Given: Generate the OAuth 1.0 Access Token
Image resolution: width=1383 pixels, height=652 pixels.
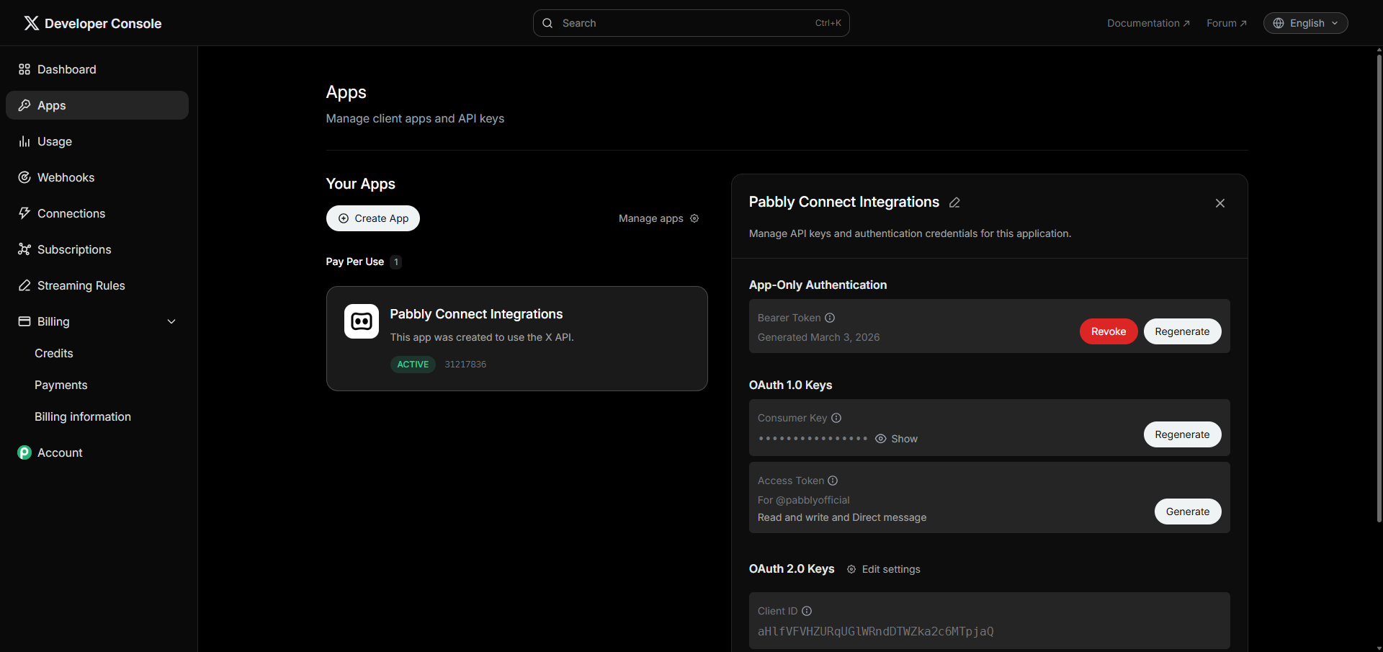Looking at the screenshot, I should 1187,512.
